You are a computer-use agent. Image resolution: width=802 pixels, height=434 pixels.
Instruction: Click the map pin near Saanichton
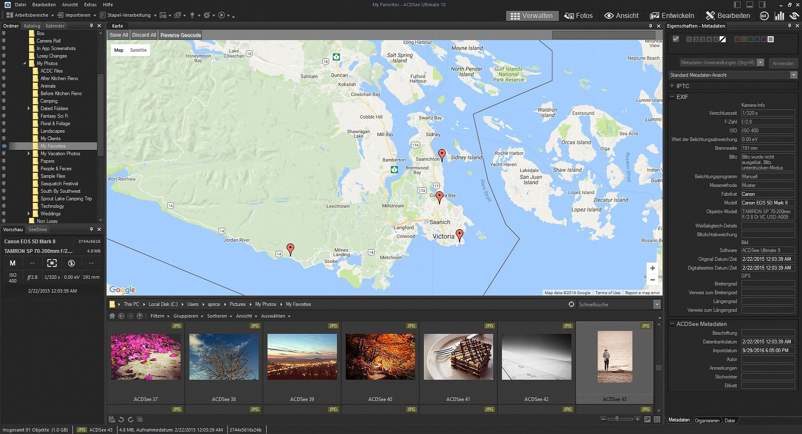click(442, 155)
